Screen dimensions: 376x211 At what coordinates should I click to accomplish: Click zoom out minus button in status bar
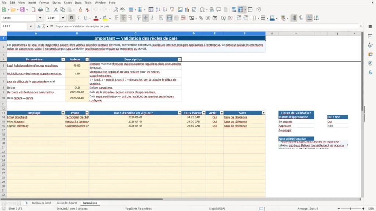(x=339, y=208)
